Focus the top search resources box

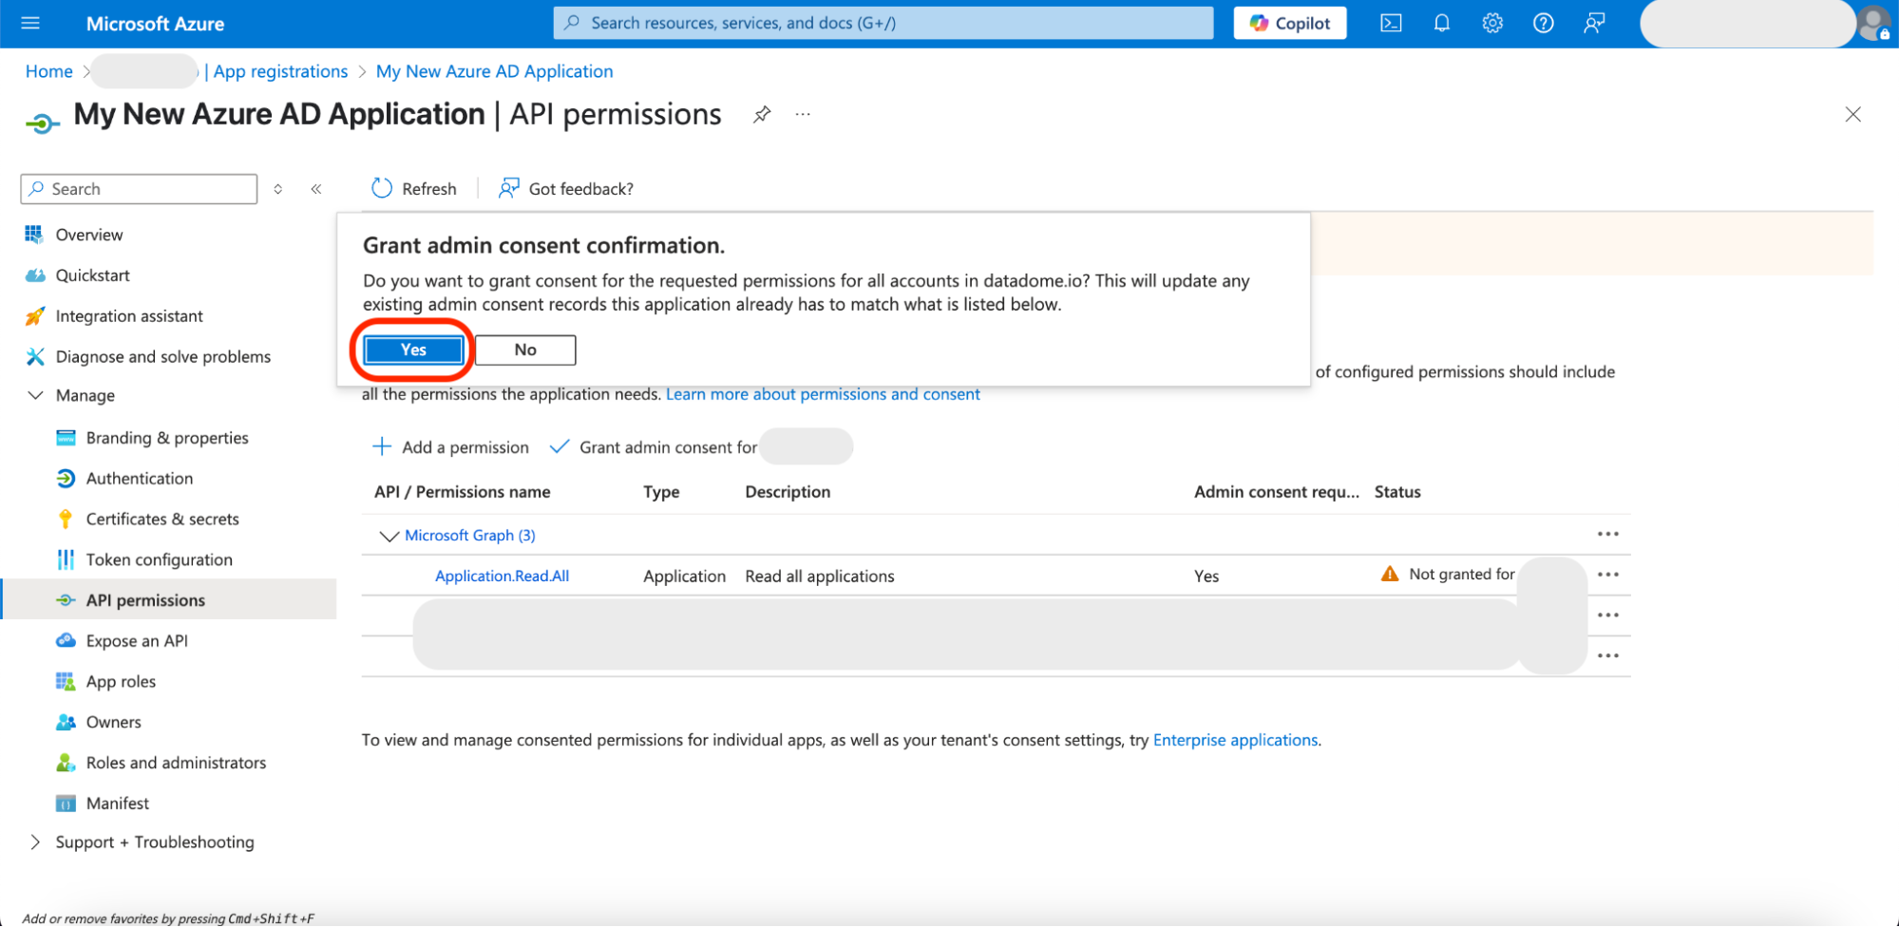pyautogui.click(x=883, y=23)
